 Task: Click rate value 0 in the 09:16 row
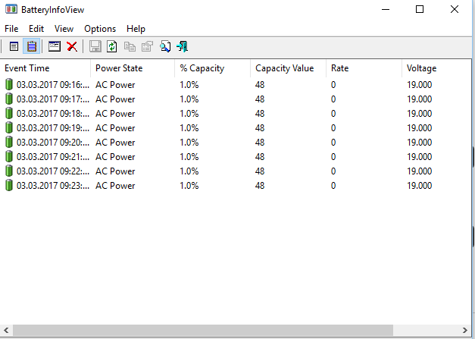tap(333, 85)
